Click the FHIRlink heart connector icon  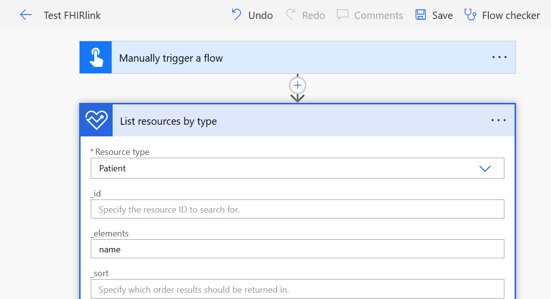point(96,120)
